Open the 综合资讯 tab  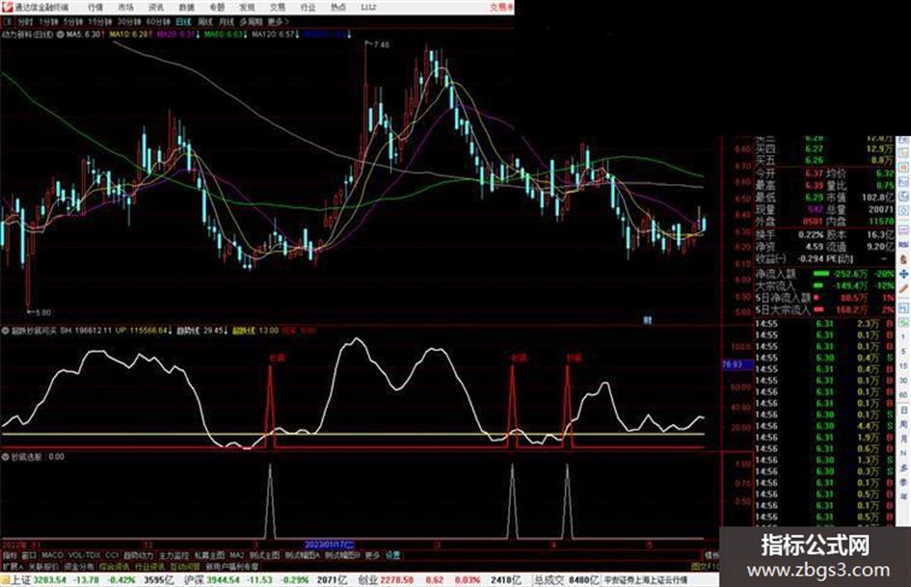(x=115, y=566)
